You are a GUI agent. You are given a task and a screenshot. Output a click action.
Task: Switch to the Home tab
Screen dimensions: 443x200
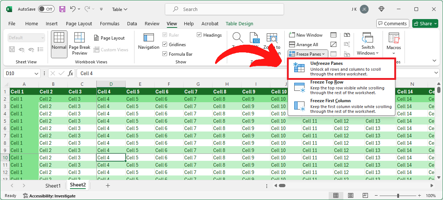point(32,23)
